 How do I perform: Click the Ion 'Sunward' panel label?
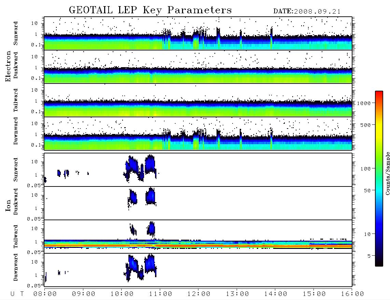point(16,170)
